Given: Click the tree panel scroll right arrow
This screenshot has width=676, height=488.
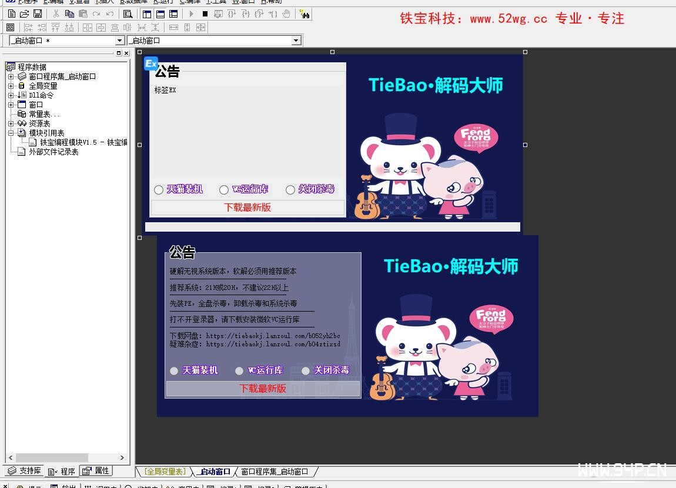Looking at the screenshot, I should pyautogui.click(x=122, y=457).
